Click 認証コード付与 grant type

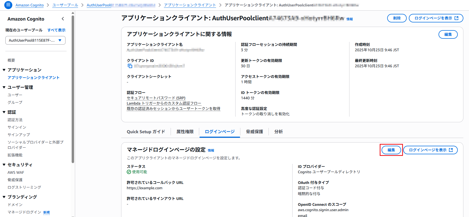pos(311,188)
